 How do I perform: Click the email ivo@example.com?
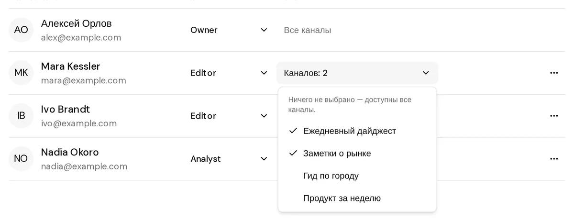pyautogui.click(x=79, y=123)
